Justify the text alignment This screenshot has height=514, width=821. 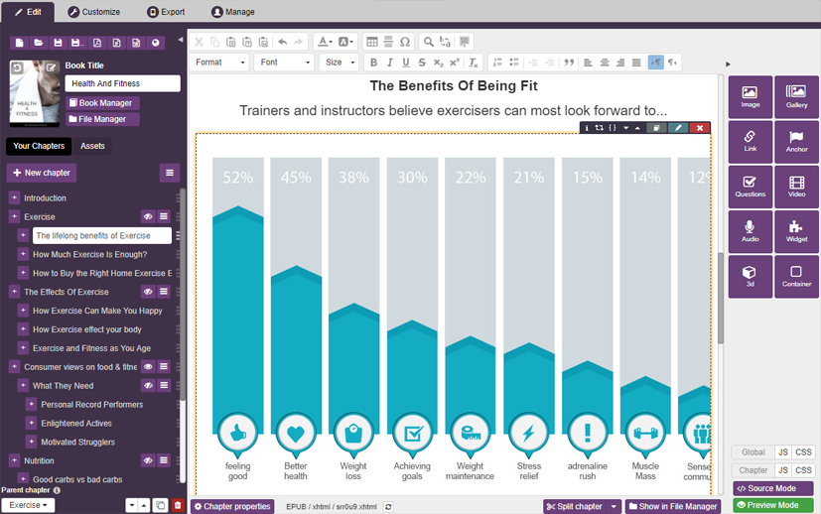tap(636, 63)
